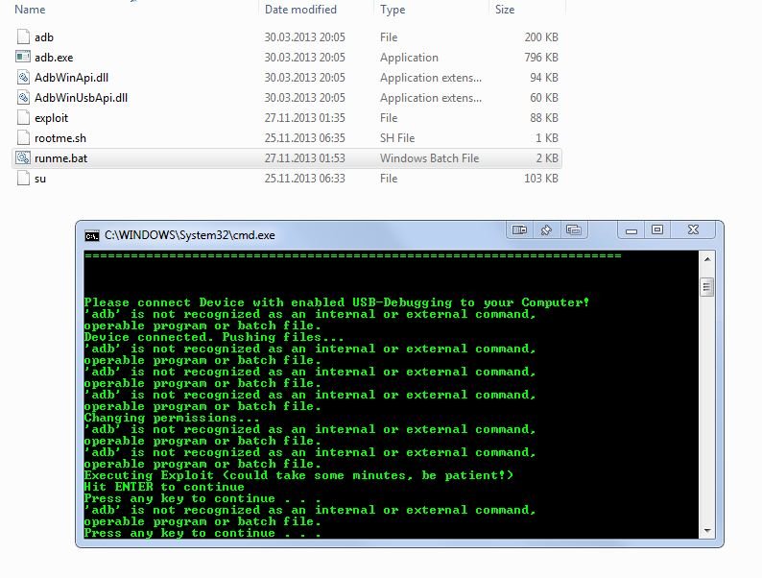
Task: Select the AdbWinUsbApi.dll file name
Action: click(x=81, y=98)
